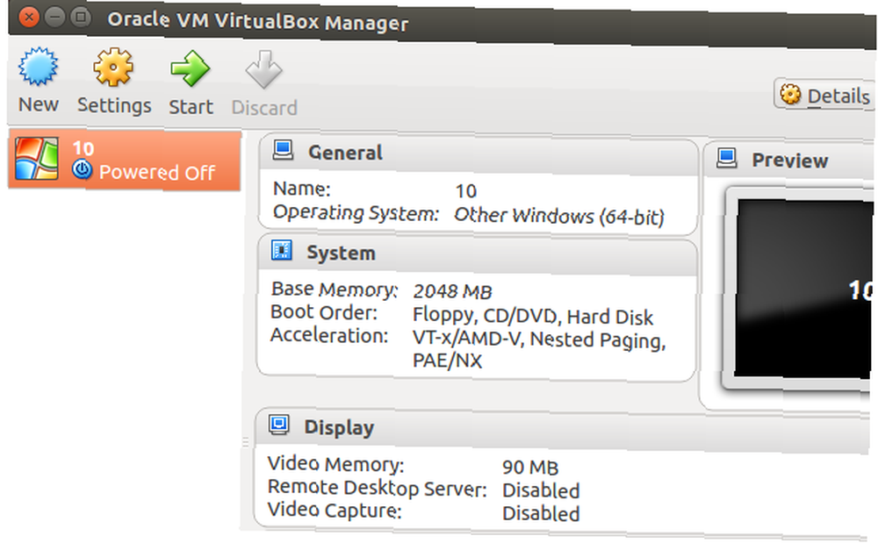Open the General section heading
878x543 pixels.
click(345, 153)
